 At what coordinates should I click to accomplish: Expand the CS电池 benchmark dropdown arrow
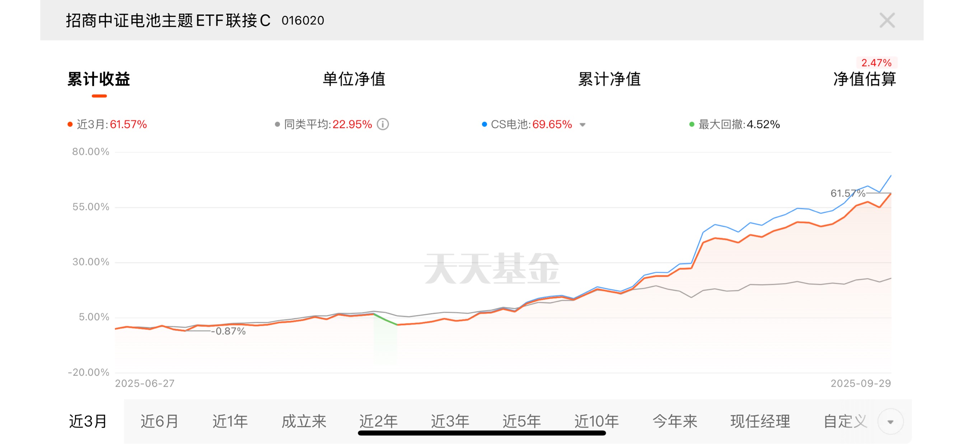[582, 125]
